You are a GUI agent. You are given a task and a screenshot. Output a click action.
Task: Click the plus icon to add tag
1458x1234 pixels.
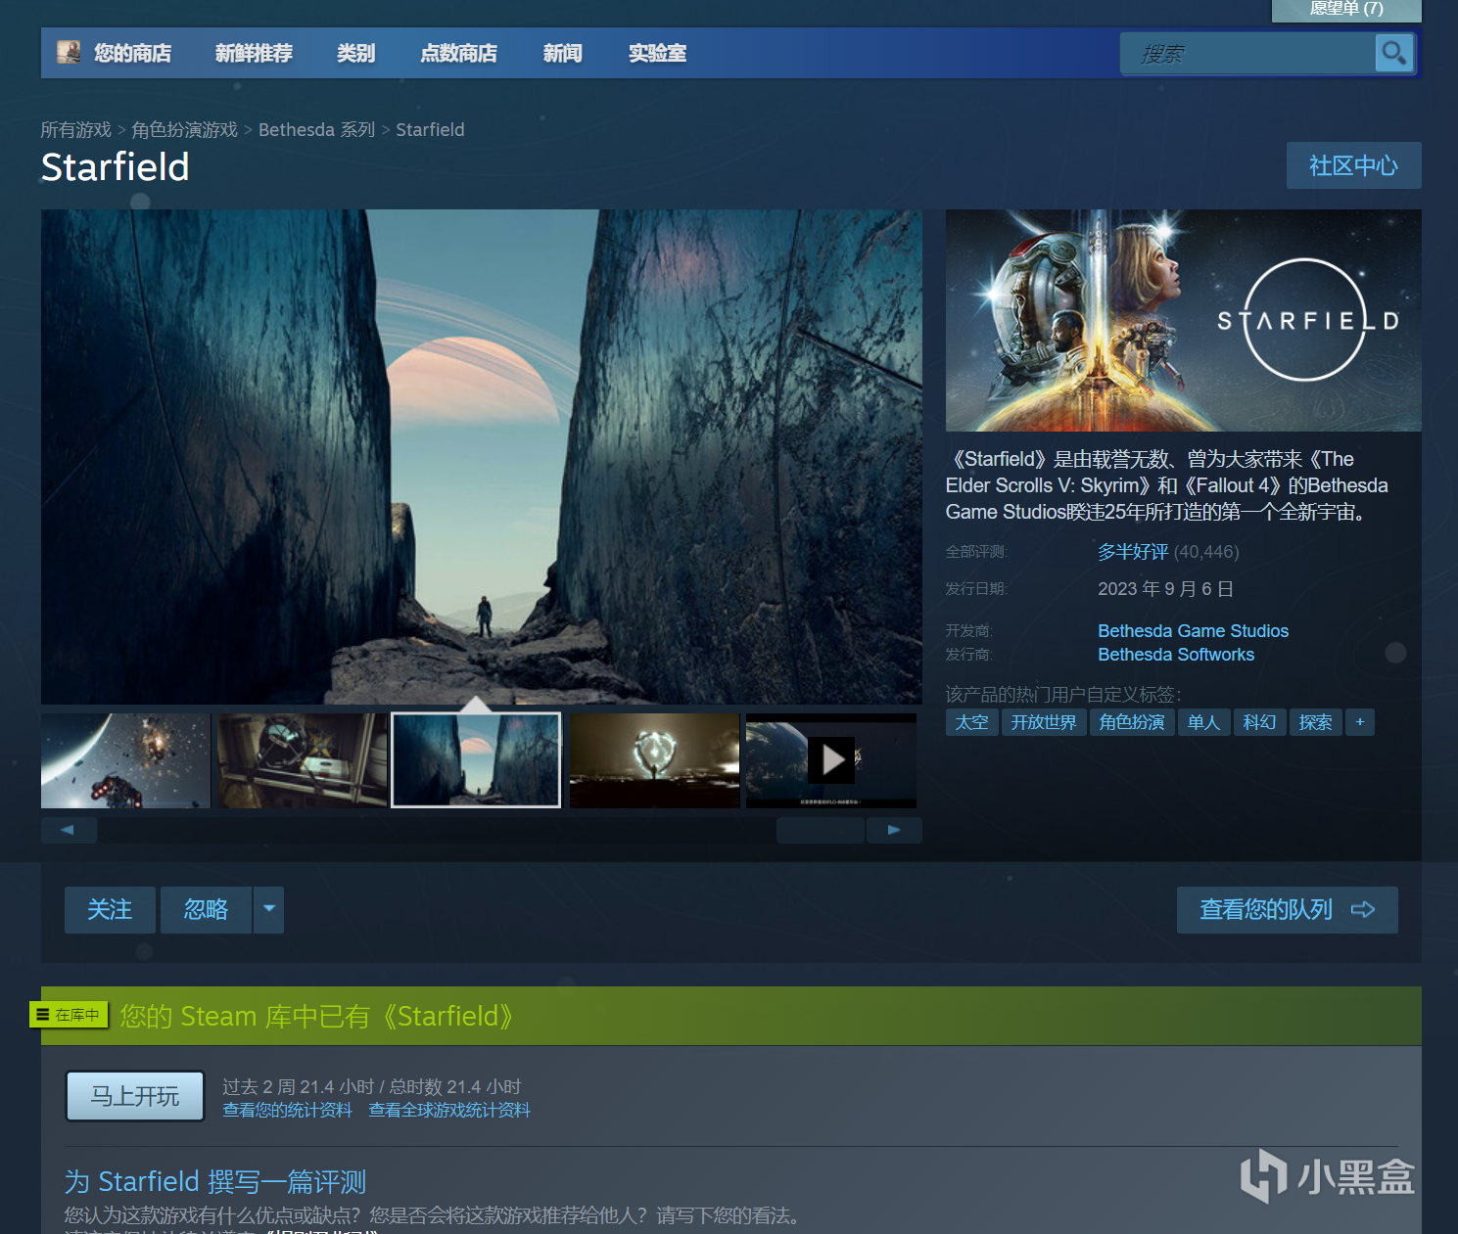tap(1360, 722)
